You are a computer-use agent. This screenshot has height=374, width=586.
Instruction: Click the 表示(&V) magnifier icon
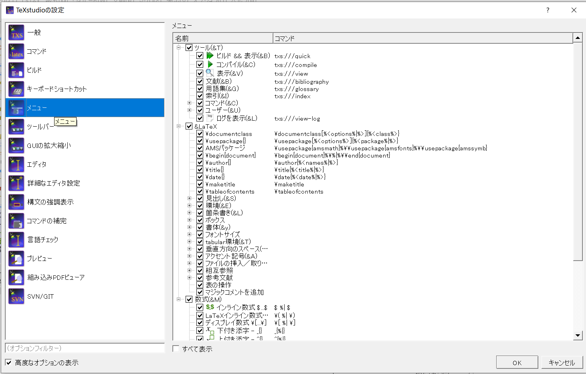coord(210,73)
